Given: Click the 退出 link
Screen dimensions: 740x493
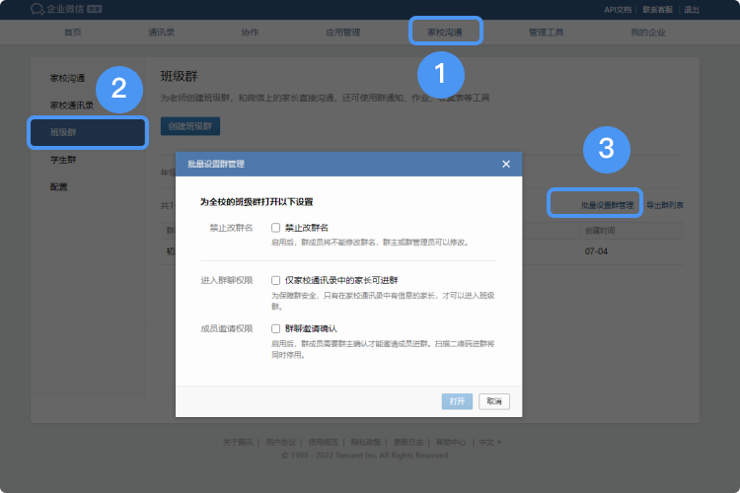Looking at the screenshot, I should tap(692, 10).
